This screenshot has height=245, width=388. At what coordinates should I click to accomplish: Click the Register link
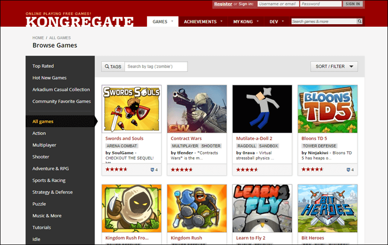(223, 4)
